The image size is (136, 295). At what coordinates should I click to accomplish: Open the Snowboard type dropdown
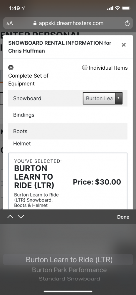103,98
